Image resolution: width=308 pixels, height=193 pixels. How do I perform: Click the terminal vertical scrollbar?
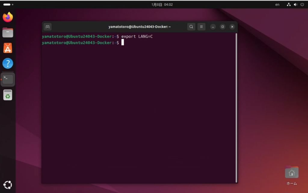[236, 108]
